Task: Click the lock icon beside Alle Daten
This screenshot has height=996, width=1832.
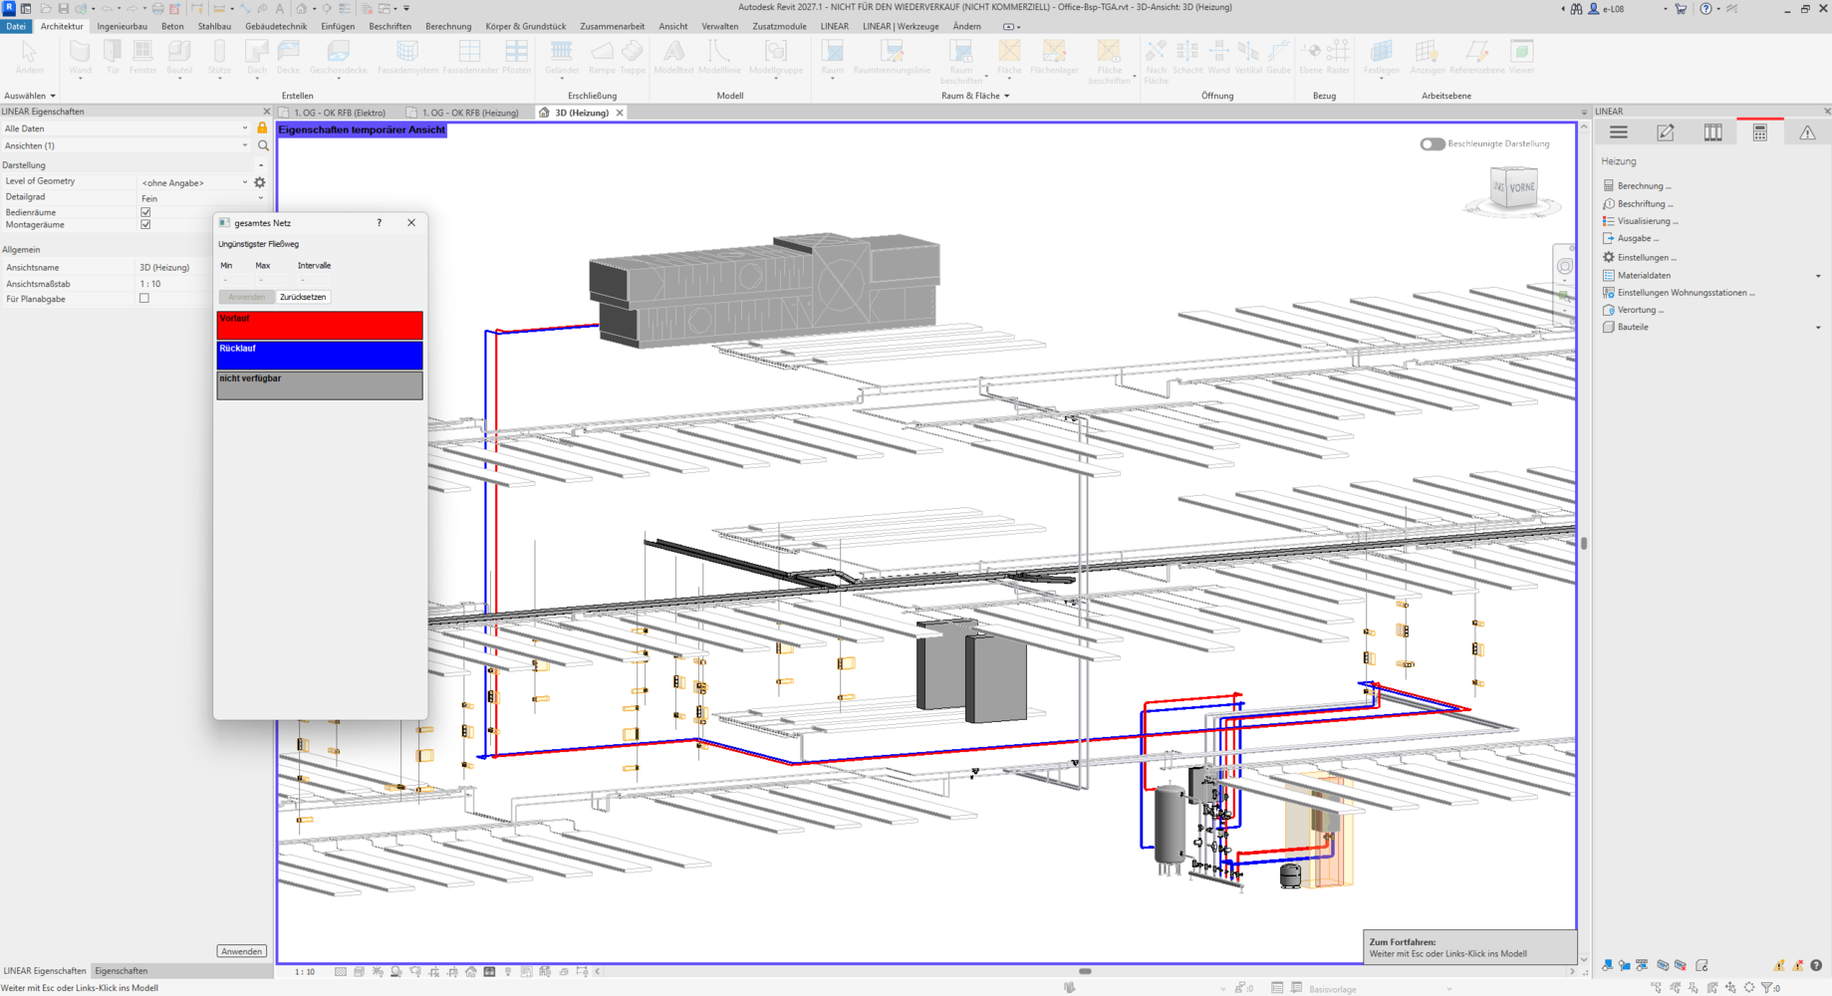Action: 262,128
